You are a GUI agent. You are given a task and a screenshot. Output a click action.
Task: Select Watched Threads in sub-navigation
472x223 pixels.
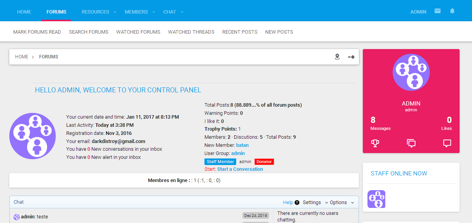coord(191,32)
